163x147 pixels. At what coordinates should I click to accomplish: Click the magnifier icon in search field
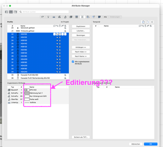click(x=20, y=12)
